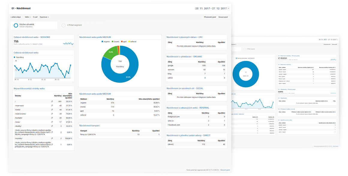Click the 47 100,00 Kč value in back window
The image size is (348, 176).
[283, 58]
